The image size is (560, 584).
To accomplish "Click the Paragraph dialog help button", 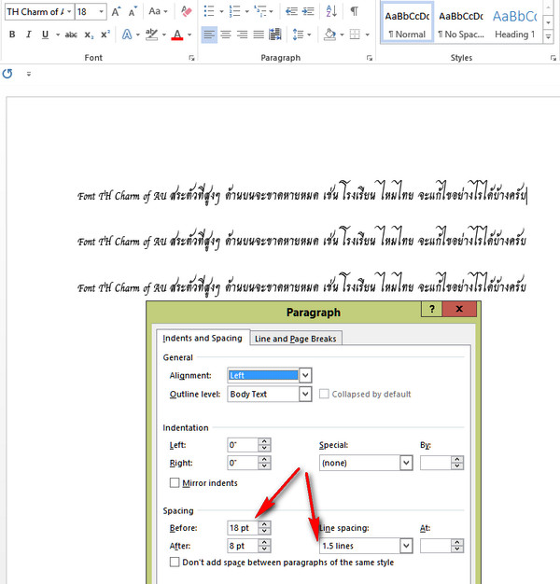I will 432,309.
